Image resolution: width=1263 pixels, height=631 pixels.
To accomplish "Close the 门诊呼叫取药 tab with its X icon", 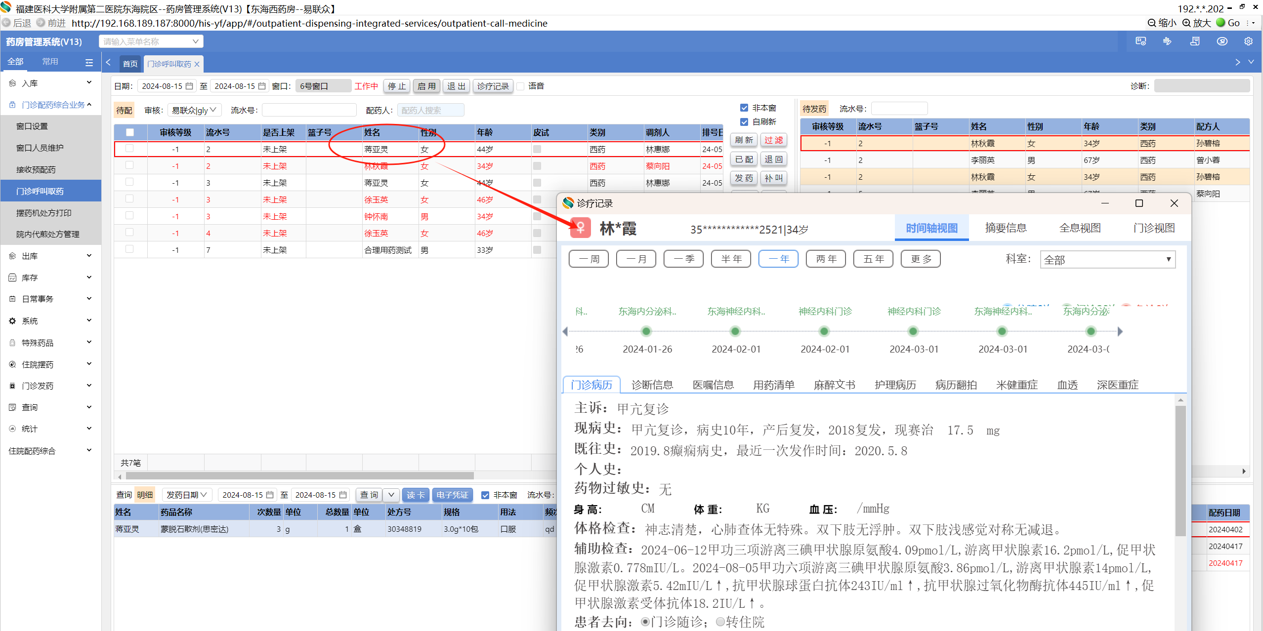I will pyautogui.click(x=197, y=64).
